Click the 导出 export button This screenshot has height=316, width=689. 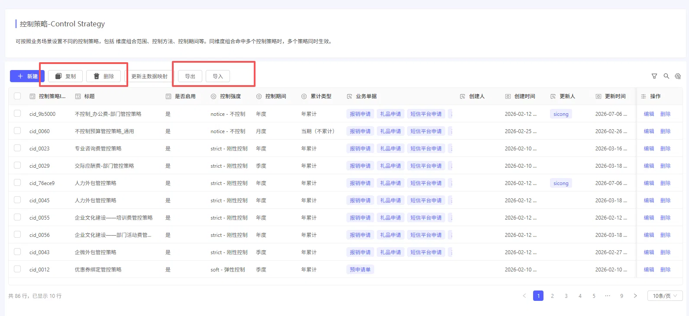pos(190,76)
